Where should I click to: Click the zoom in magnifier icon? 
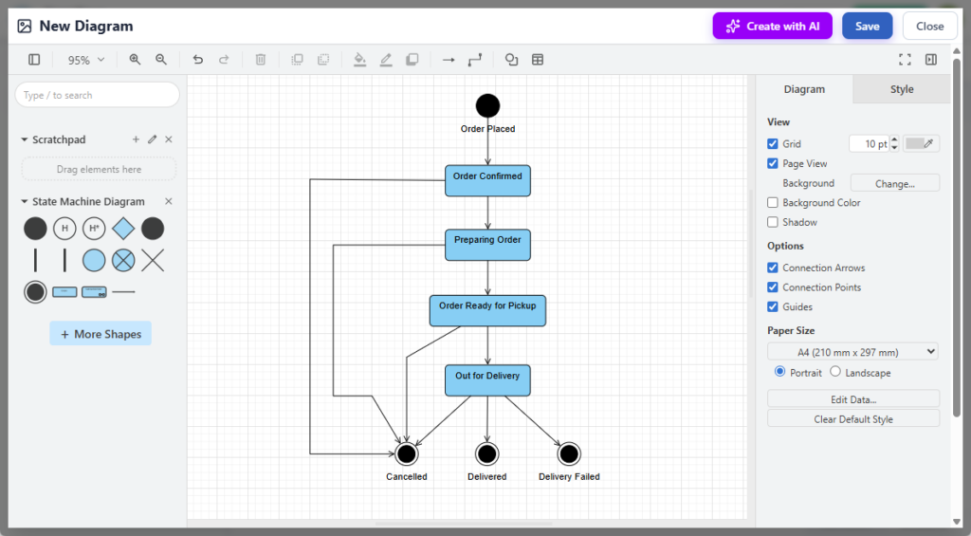pyautogui.click(x=135, y=60)
